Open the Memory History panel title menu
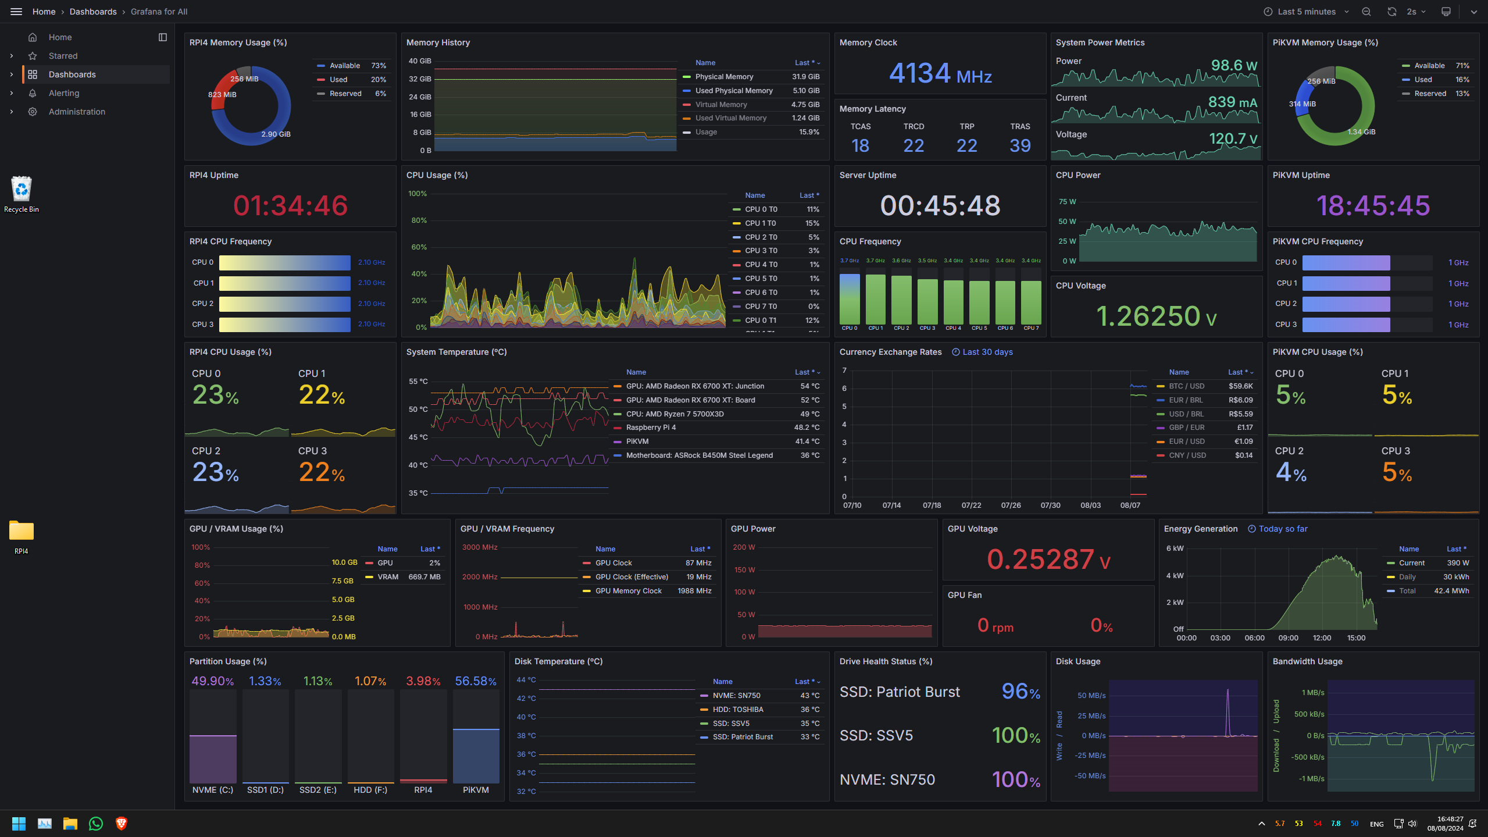Viewport: 1488px width, 837px height. coord(438,42)
